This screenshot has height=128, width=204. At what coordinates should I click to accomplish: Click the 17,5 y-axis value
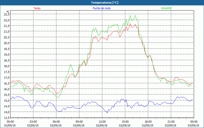tap(7, 72)
